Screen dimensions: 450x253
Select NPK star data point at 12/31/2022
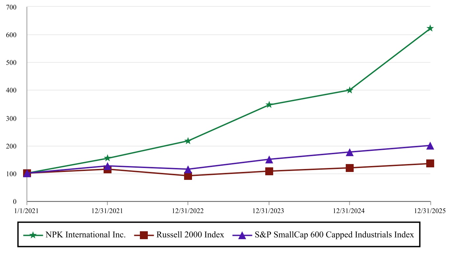click(188, 141)
